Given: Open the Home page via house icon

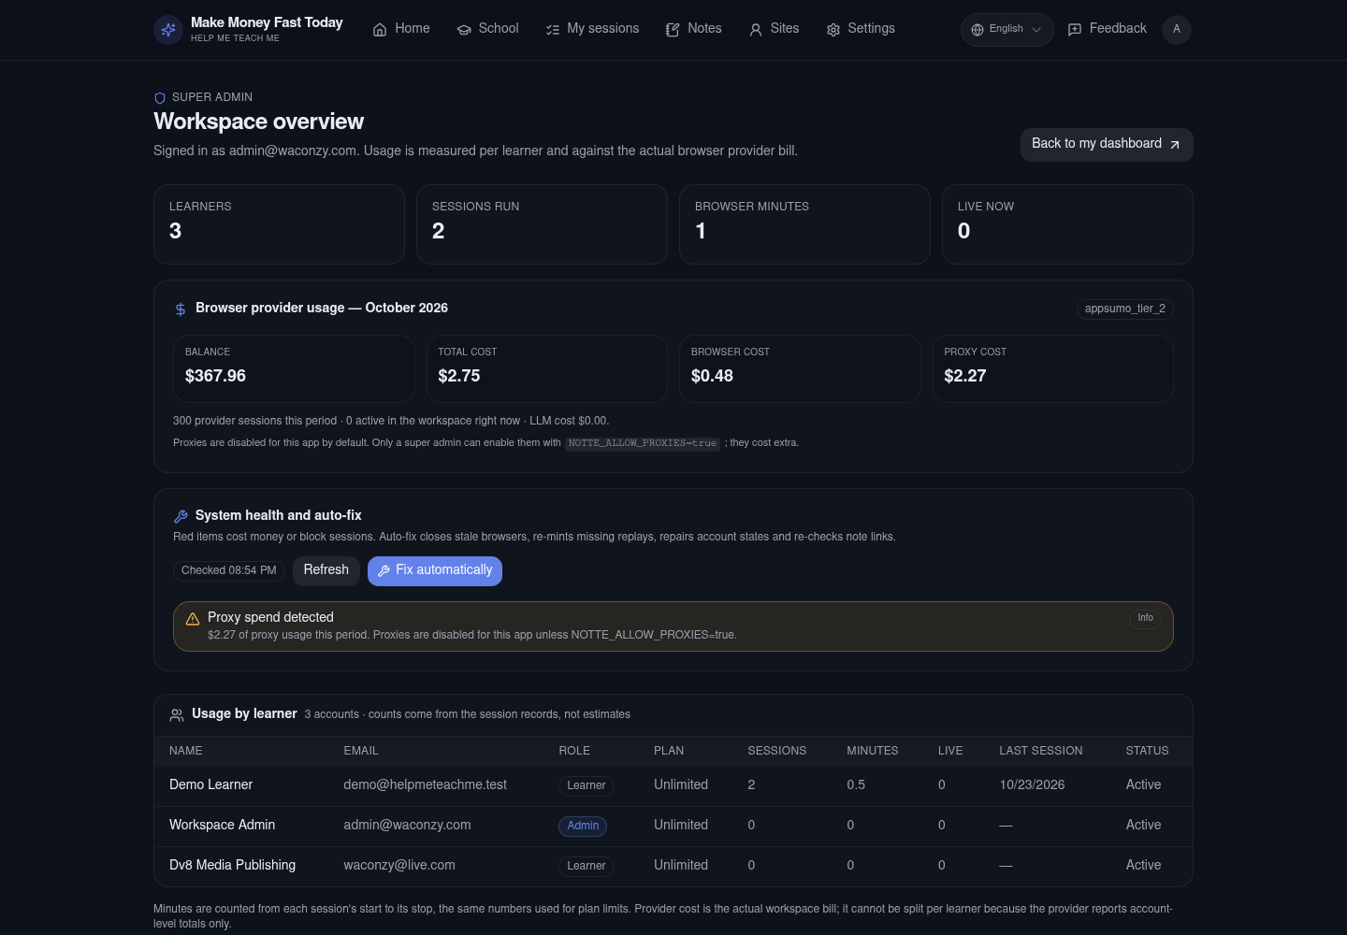Looking at the screenshot, I should [x=380, y=30].
